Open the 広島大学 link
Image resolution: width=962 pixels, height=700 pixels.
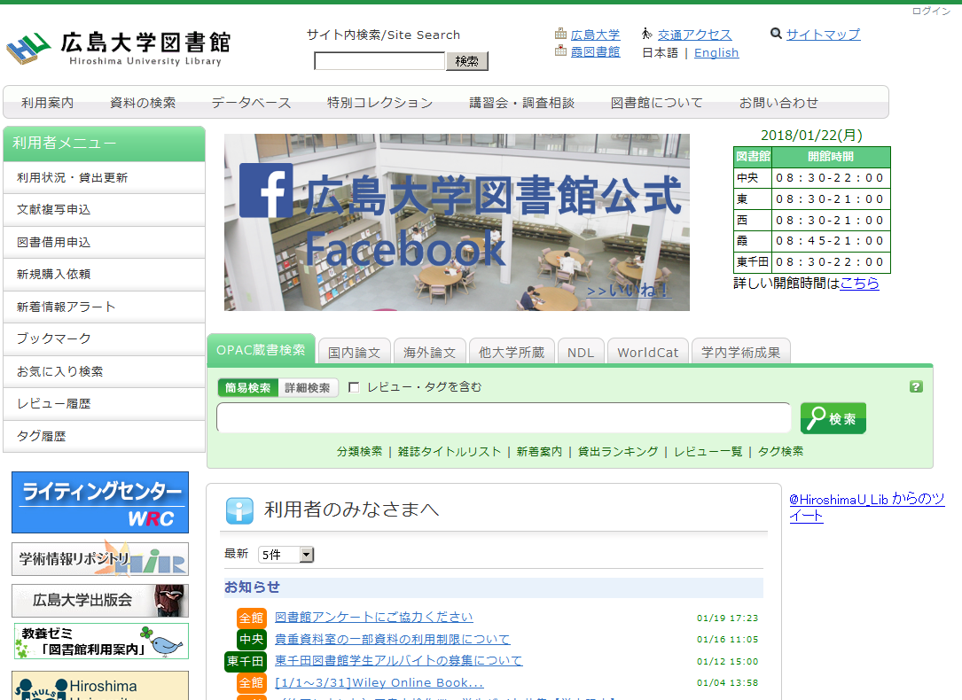tap(595, 35)
